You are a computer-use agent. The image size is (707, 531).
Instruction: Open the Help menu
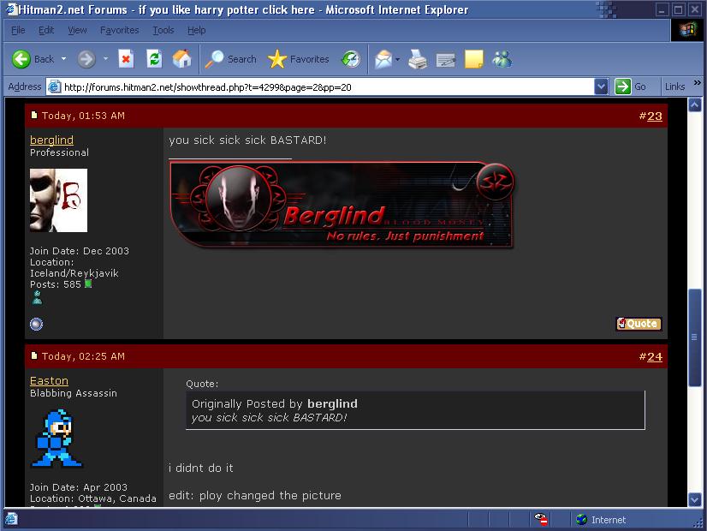(x=197, y=30)
